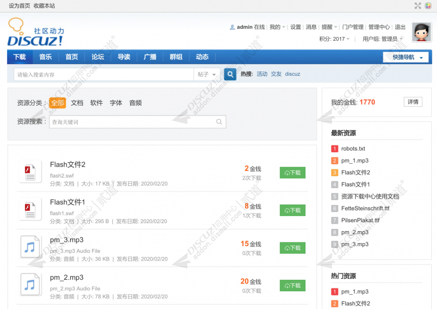Focus the 请输入搜索内容 search field
This screenshot has width=437, height=309.
tap(104, 74)
